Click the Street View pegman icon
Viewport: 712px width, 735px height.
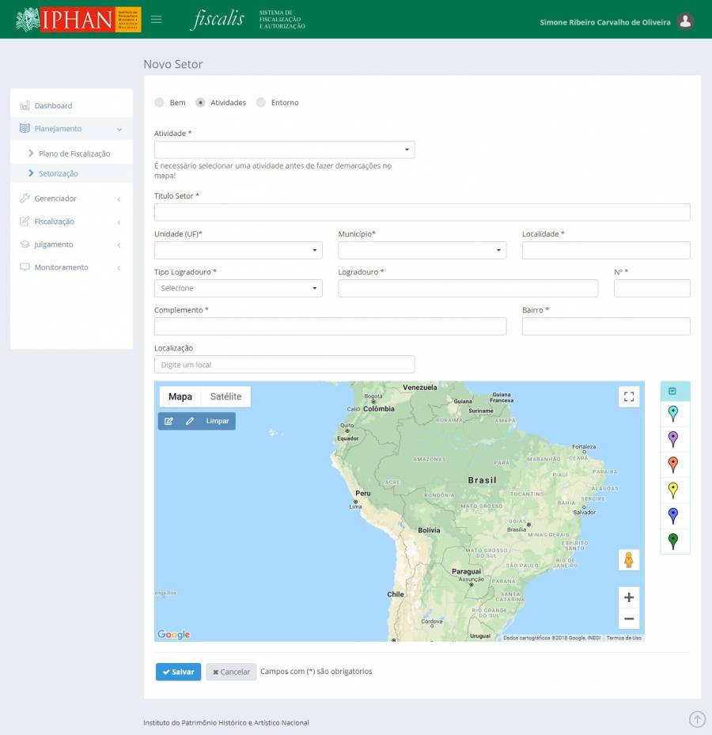(629, 560)
